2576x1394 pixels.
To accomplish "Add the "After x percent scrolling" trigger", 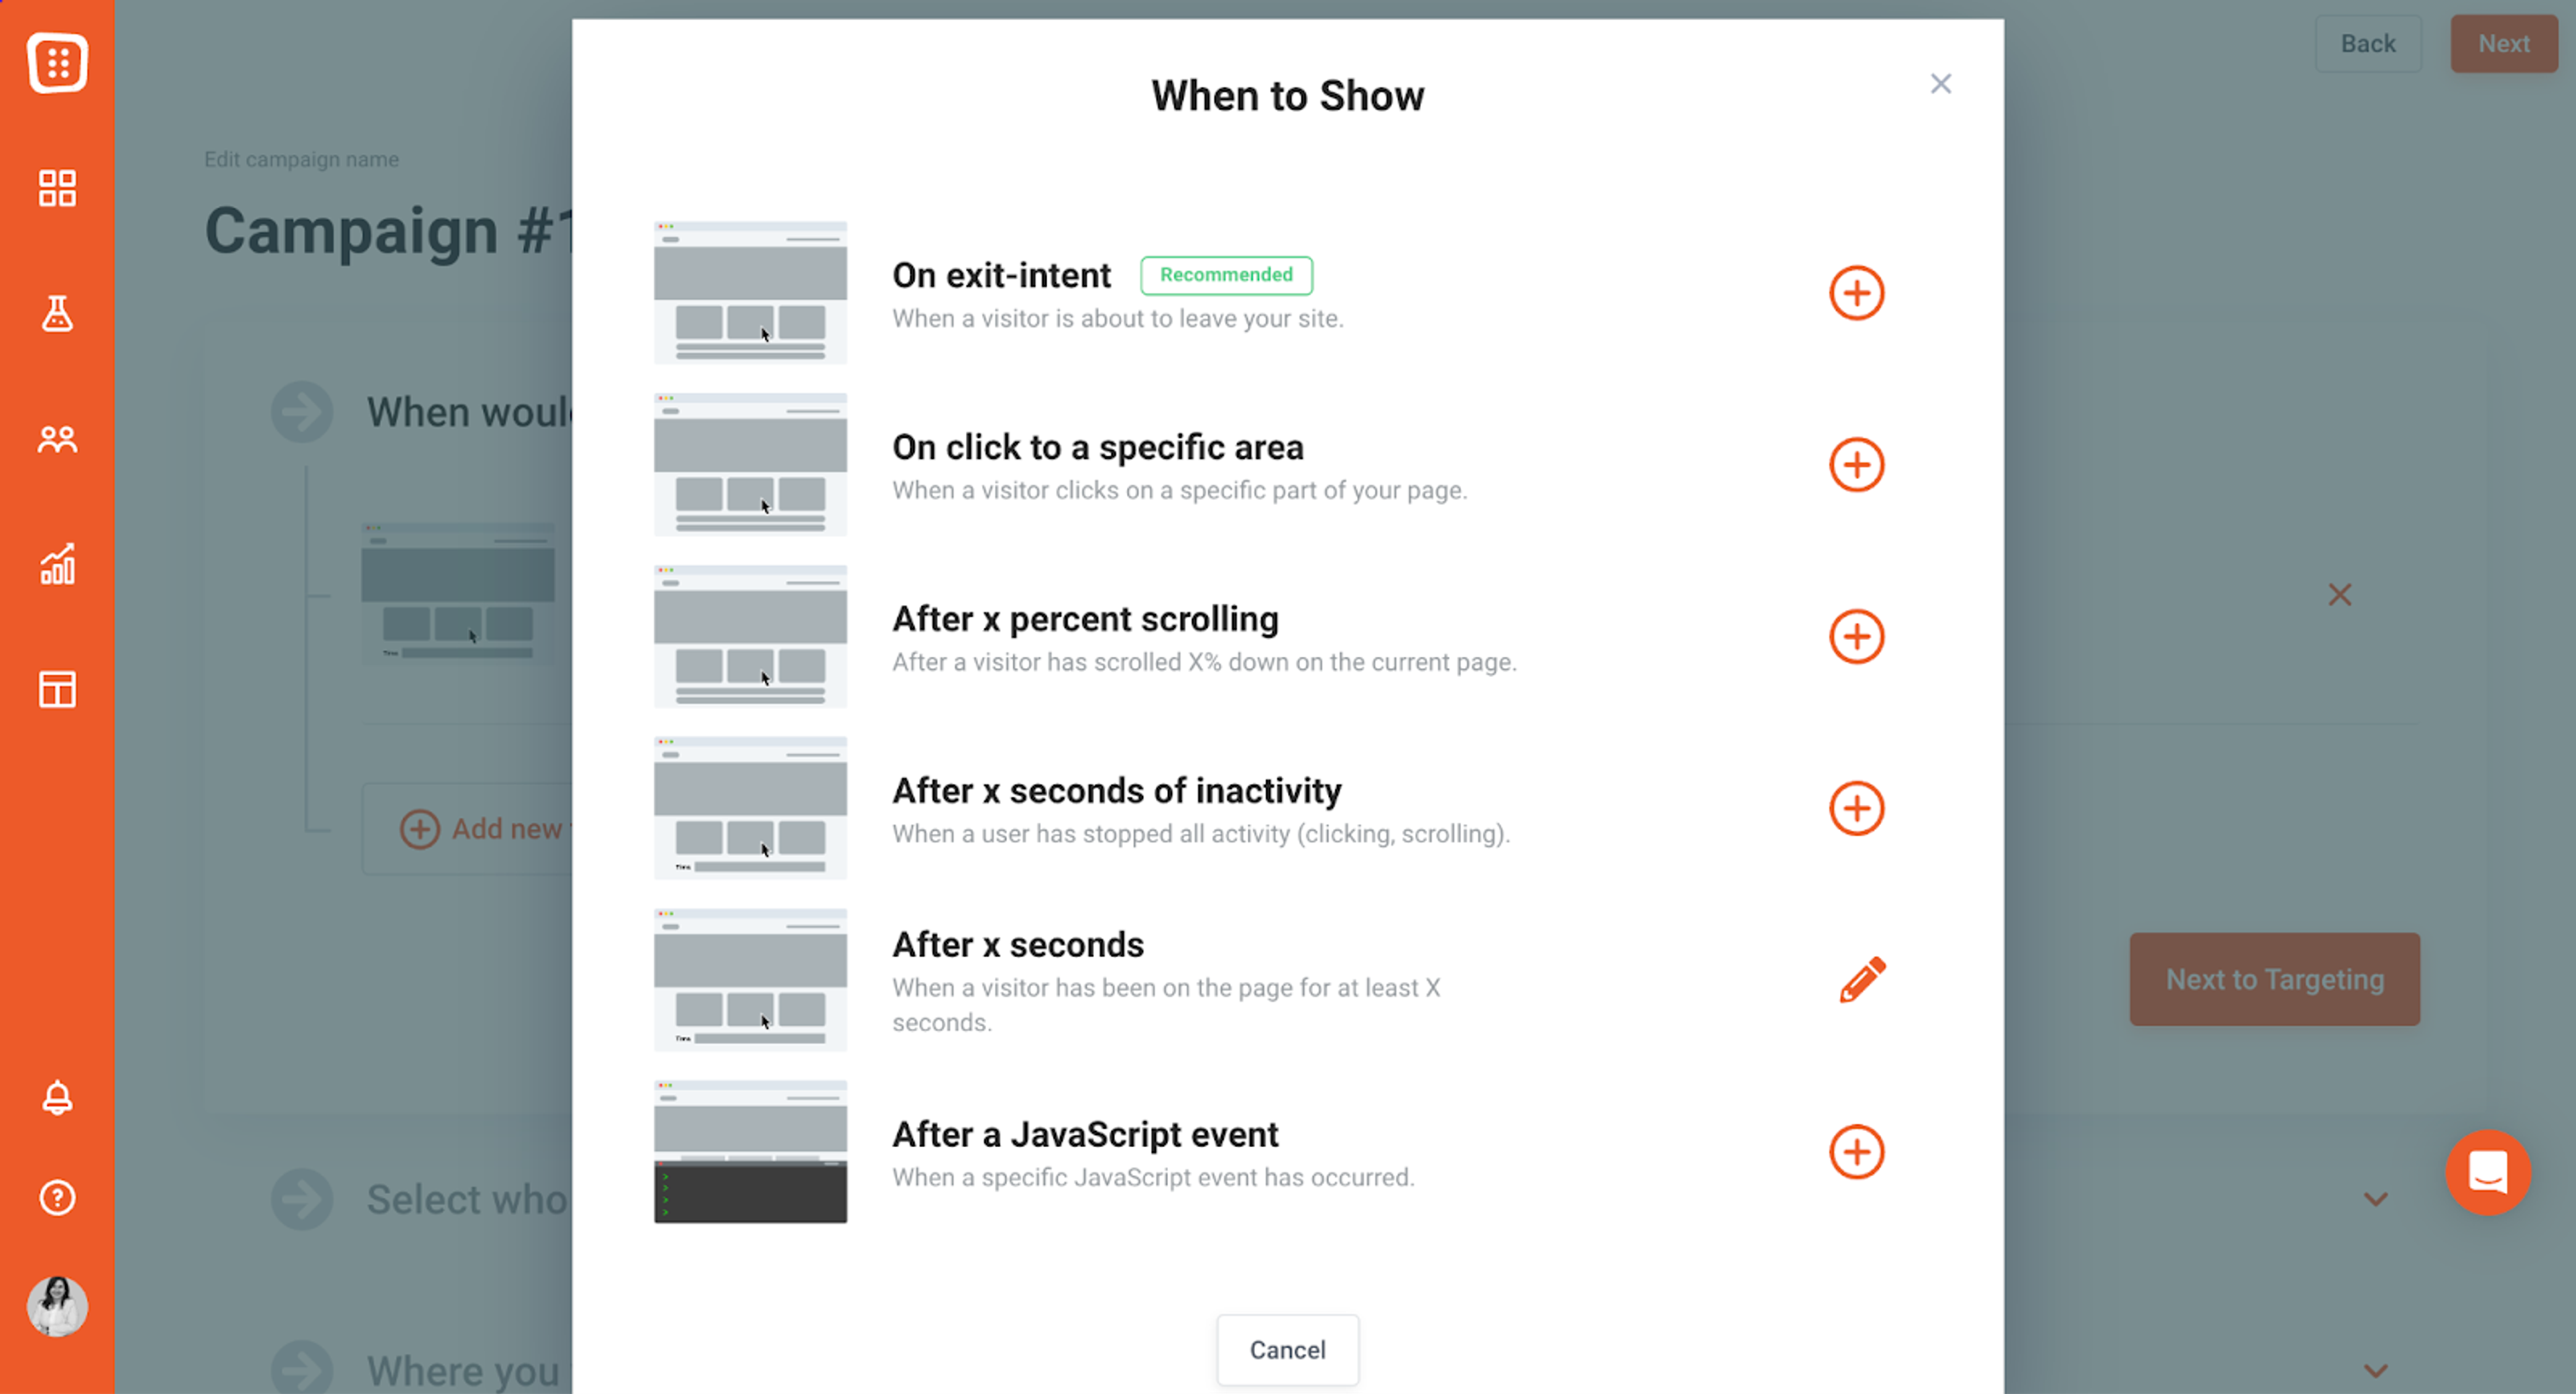I will point(1856,636).
